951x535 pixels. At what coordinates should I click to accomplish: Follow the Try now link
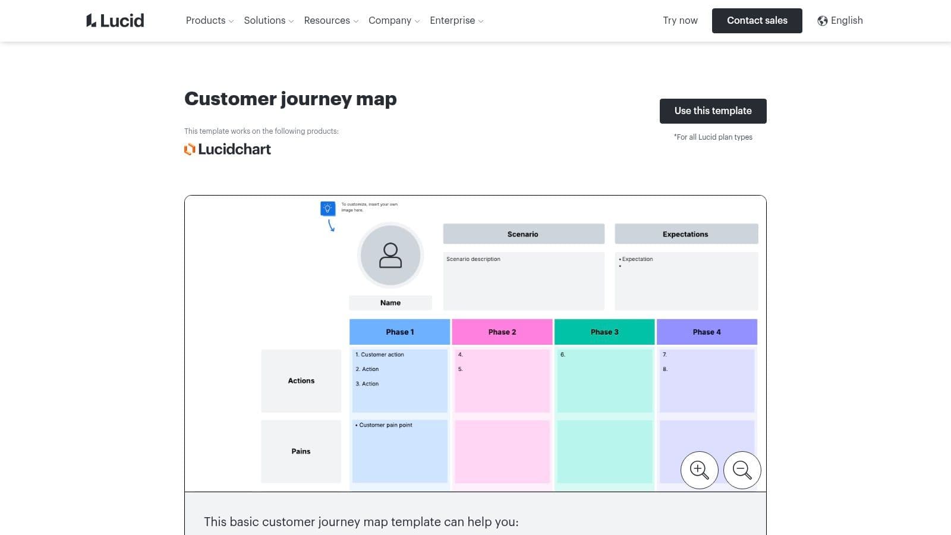click(x=680, y=21)
